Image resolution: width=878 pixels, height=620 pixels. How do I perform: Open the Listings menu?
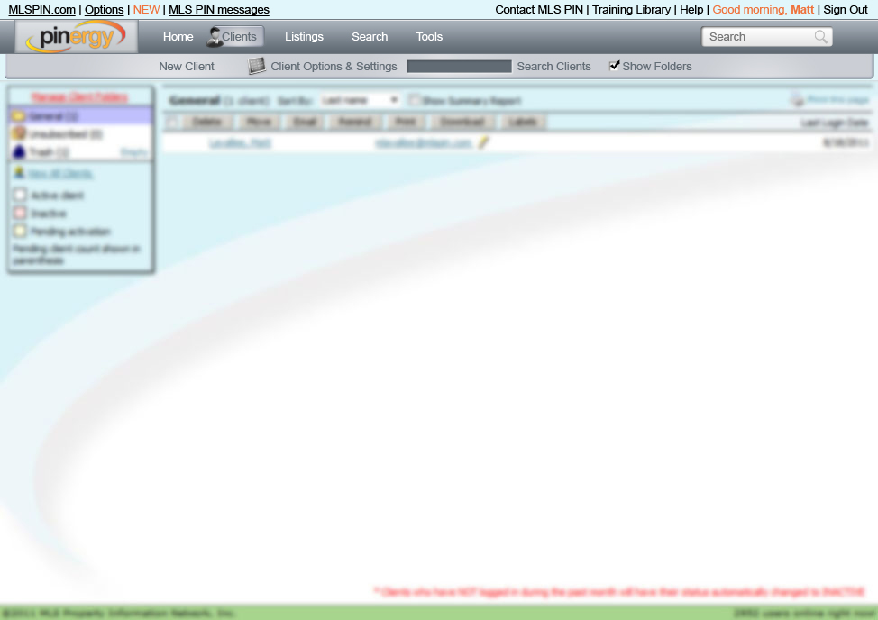pyautogui.click(x=304, y=36)
